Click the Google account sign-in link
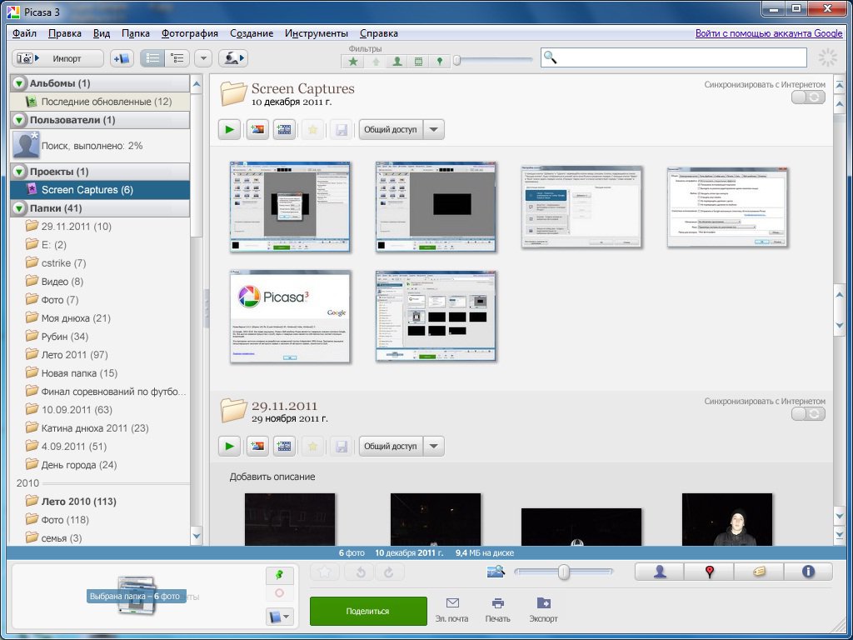The image size is (853, 640). click(769, 33)
